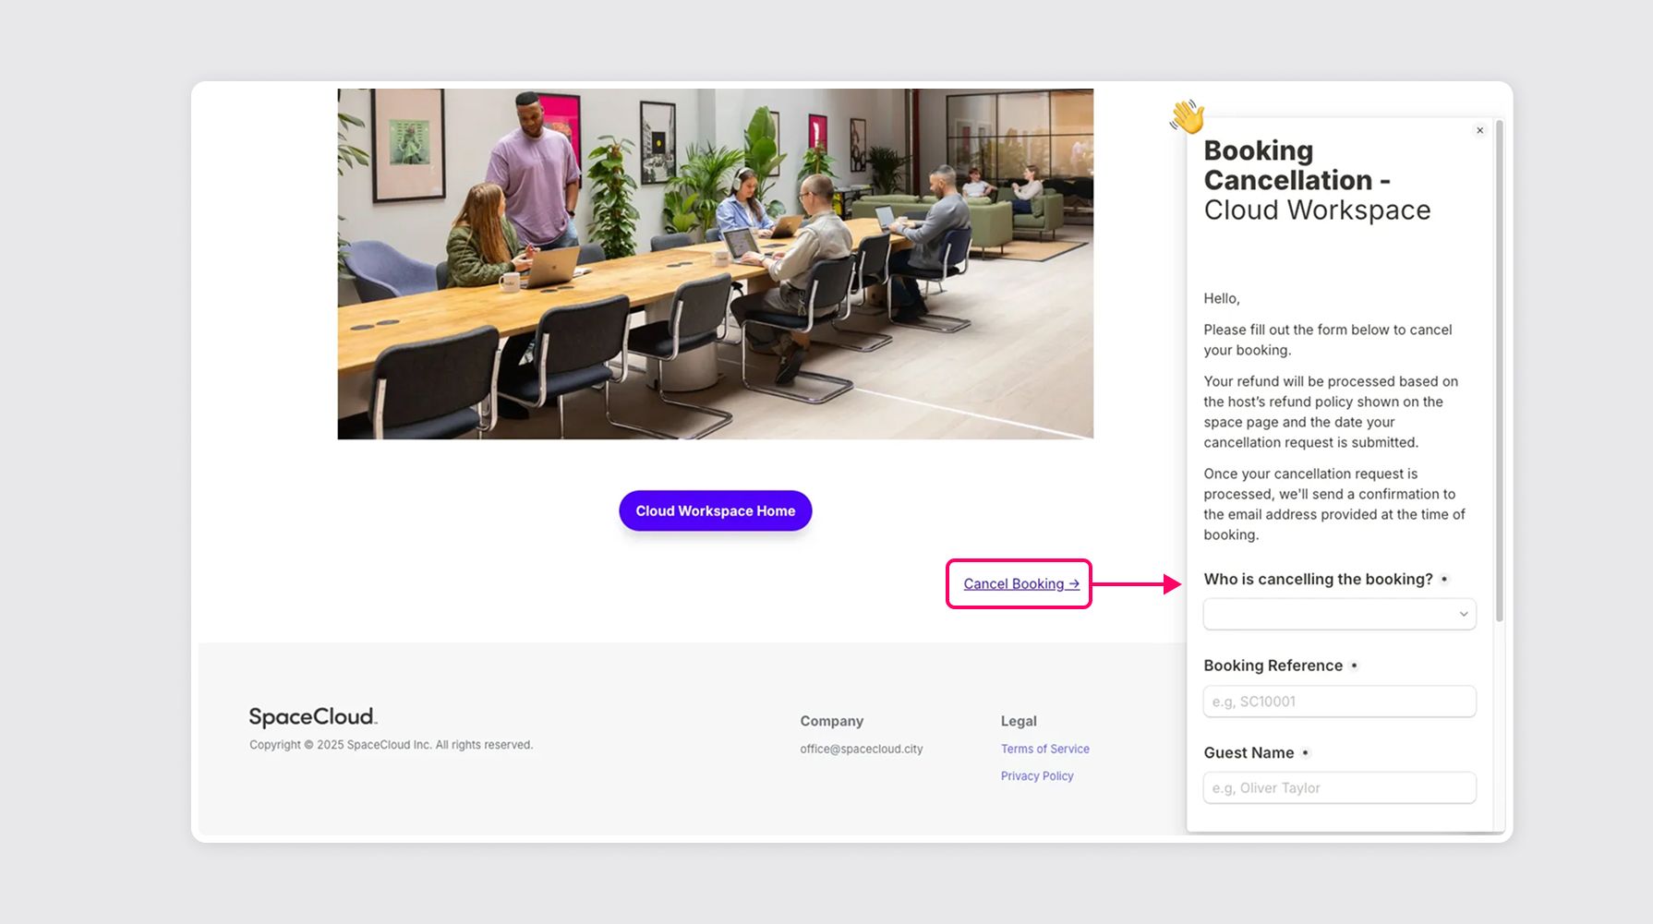
Task: Open the Cancel Booking link
Action: [1021, 583]
